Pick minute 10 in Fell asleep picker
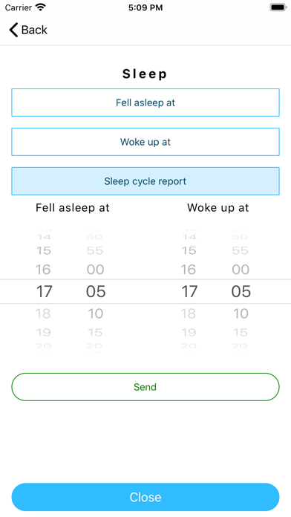The width and height of the screenshot is (291, 517). pyautogui.click(x=96, y=313)
